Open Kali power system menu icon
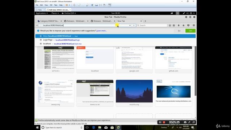Viewport: 231px width, 130px height. (191, 13)
